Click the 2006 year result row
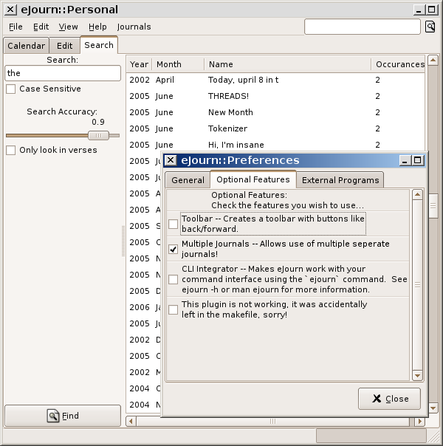443x446 pixels. pyautogui.click(x=144, y=307)
